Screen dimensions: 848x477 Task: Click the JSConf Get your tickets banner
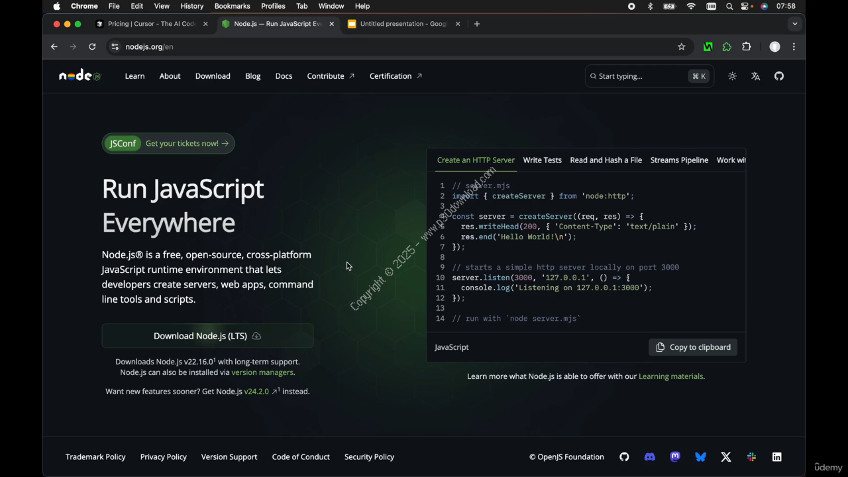click(x=168, y=143)
